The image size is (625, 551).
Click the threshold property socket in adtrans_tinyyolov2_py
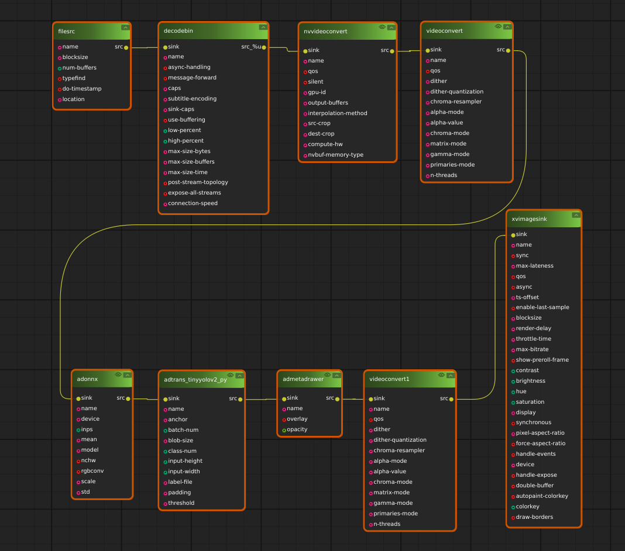pyautogui.click(x=166, y=504)
